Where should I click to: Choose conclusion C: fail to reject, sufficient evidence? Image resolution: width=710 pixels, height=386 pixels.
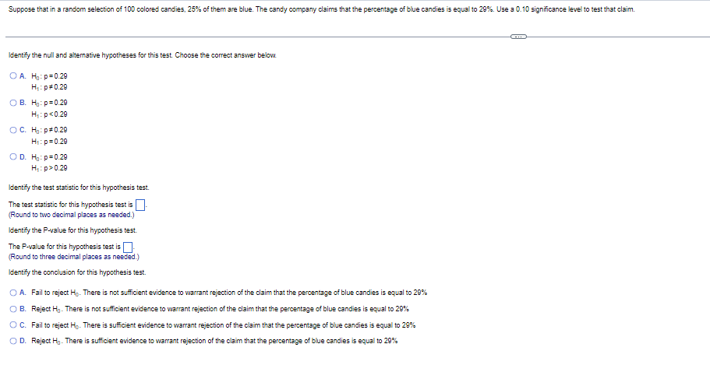(13, 325)
